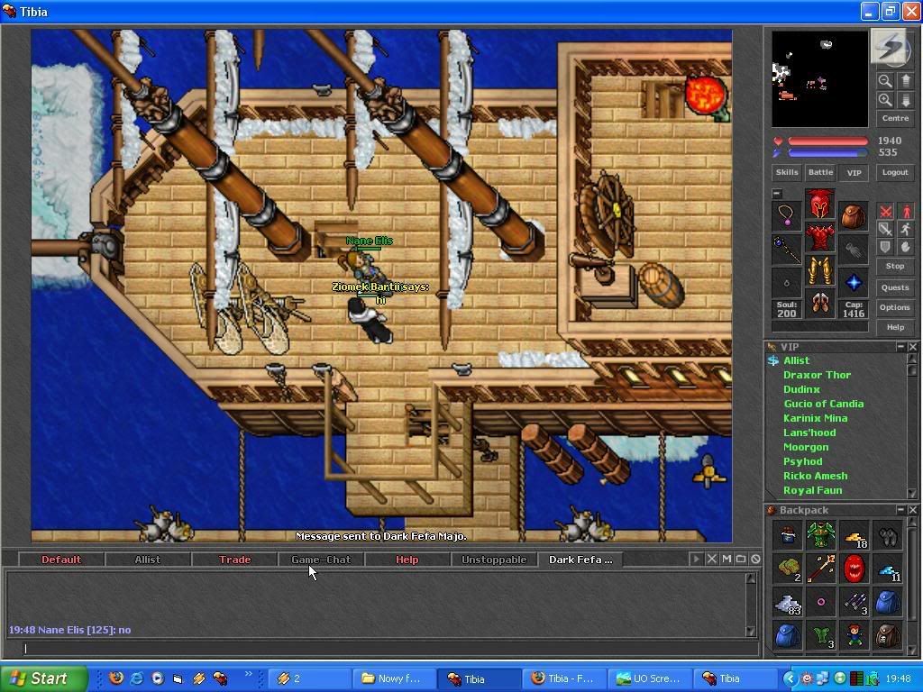The height and width of the screenshot is (692, 923).
Task: Switch to the Help chat tab
Action: [407, 560]
